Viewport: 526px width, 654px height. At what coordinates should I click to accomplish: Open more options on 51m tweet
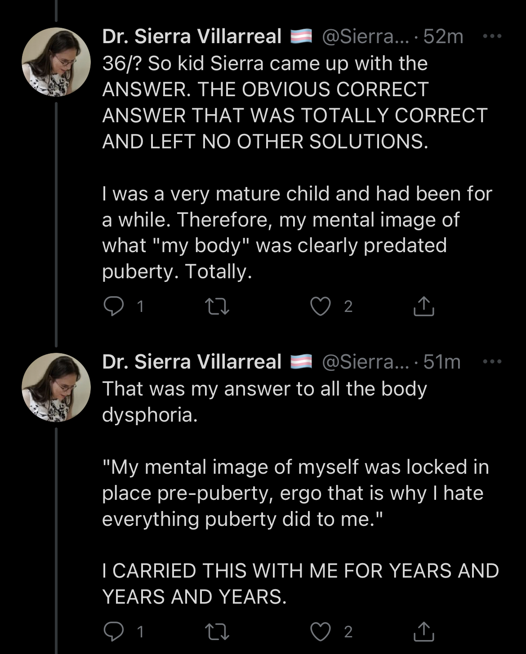coord(492,362)
